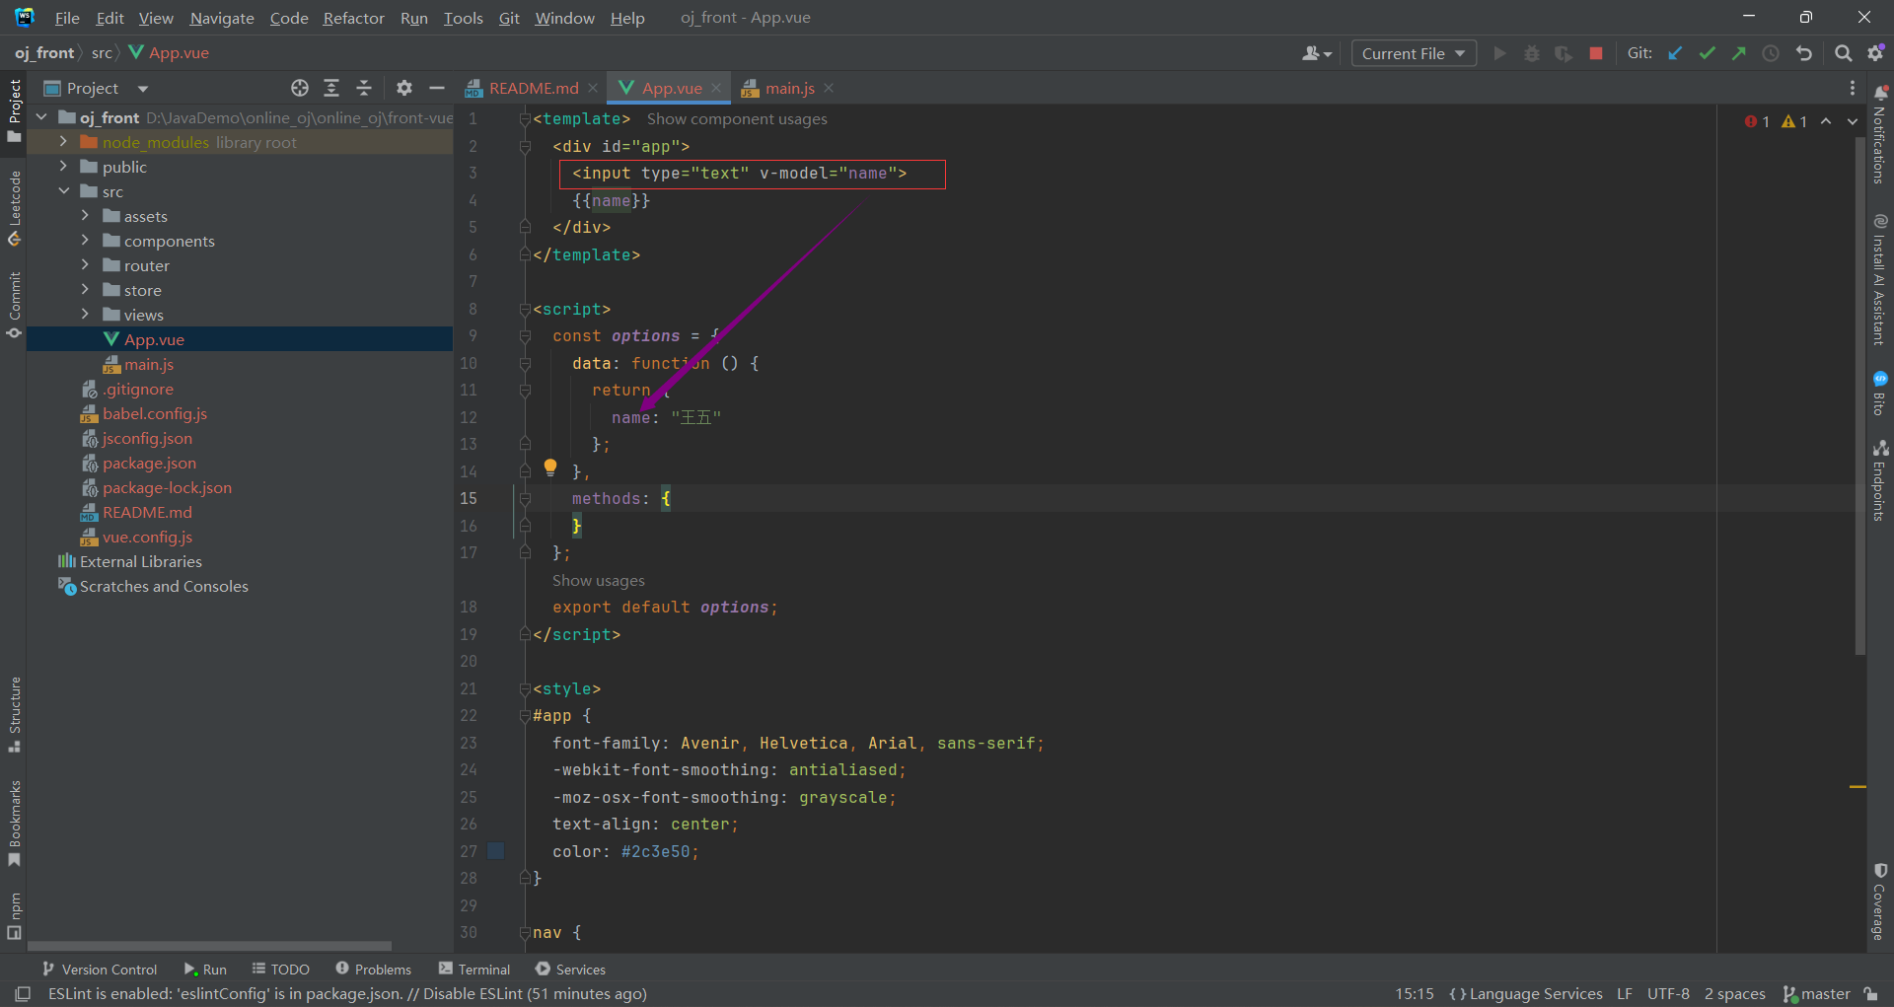Click the Git commit checkmark icon
The height and width of the screenshot is (1007, 1894).
(x=1707, y=53)
